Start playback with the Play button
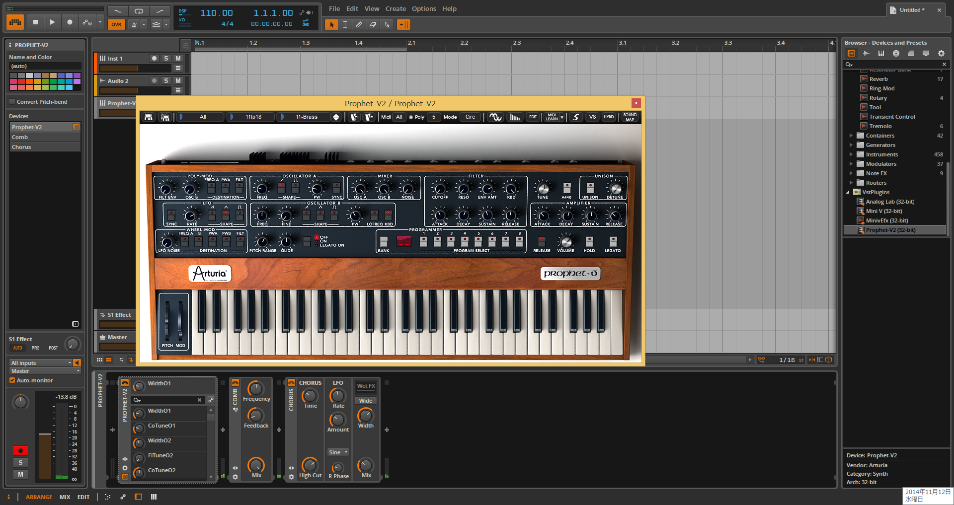The width and height of the screenshot is (954, 505). [52, 22]
